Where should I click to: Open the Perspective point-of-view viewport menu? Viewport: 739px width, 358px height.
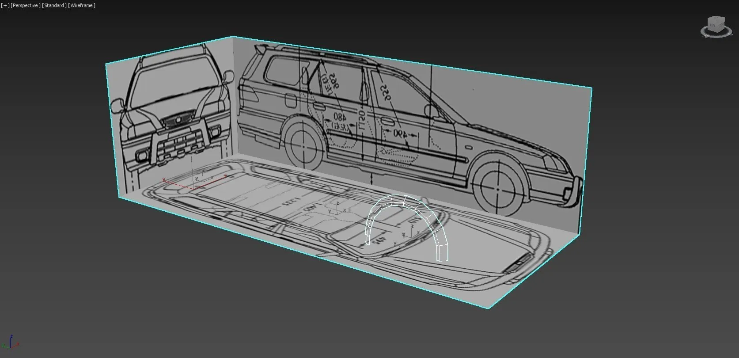coord(26,5)
